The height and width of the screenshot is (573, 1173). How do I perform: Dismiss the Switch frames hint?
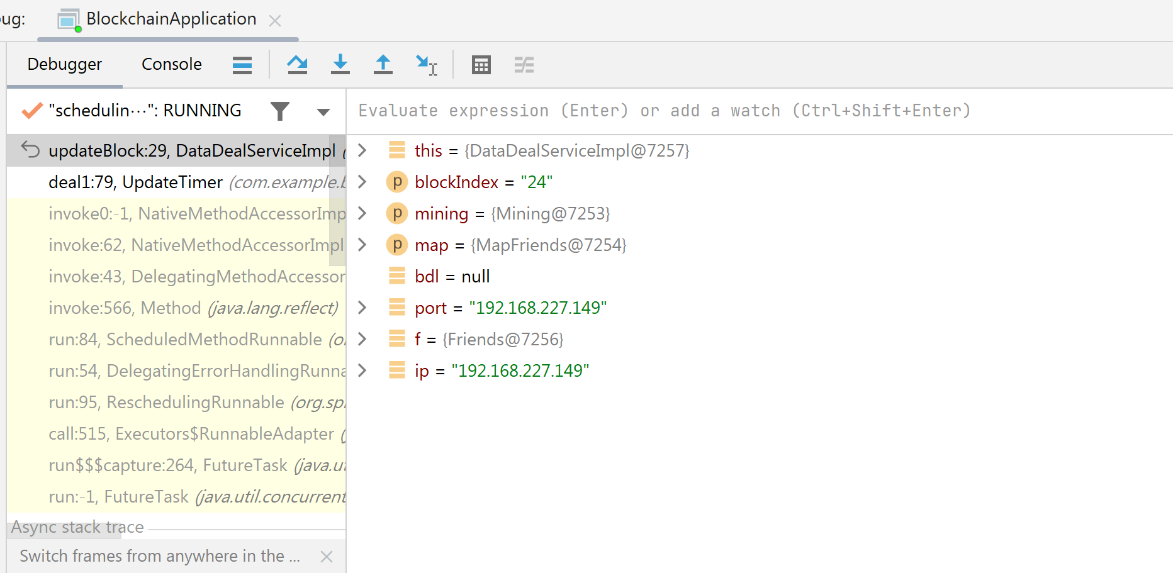point(326,557)
